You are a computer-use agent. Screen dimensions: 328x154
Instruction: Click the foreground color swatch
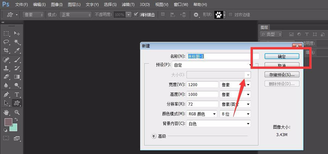(x=8, y=122)
